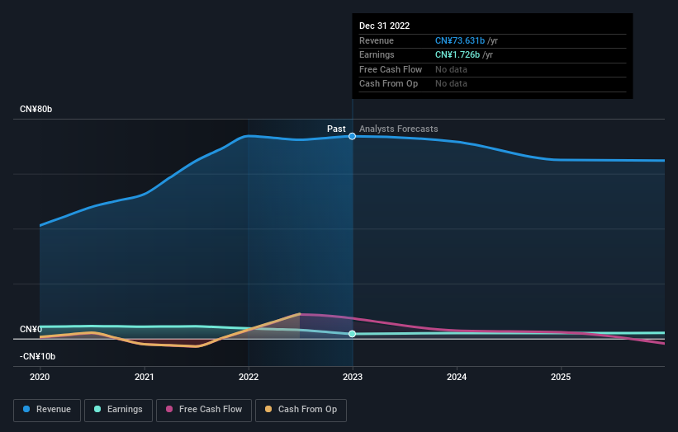Click the CN¥73.631b revenue value

tap(460, 40)
